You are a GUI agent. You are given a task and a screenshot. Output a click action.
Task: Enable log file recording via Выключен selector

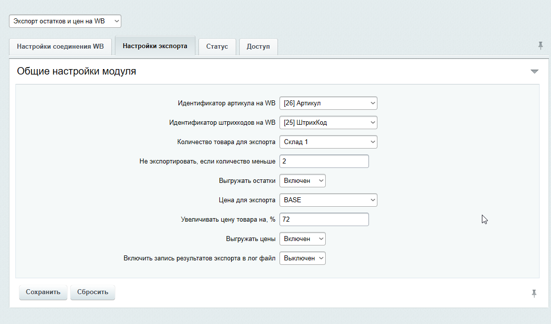coord(302,258)
